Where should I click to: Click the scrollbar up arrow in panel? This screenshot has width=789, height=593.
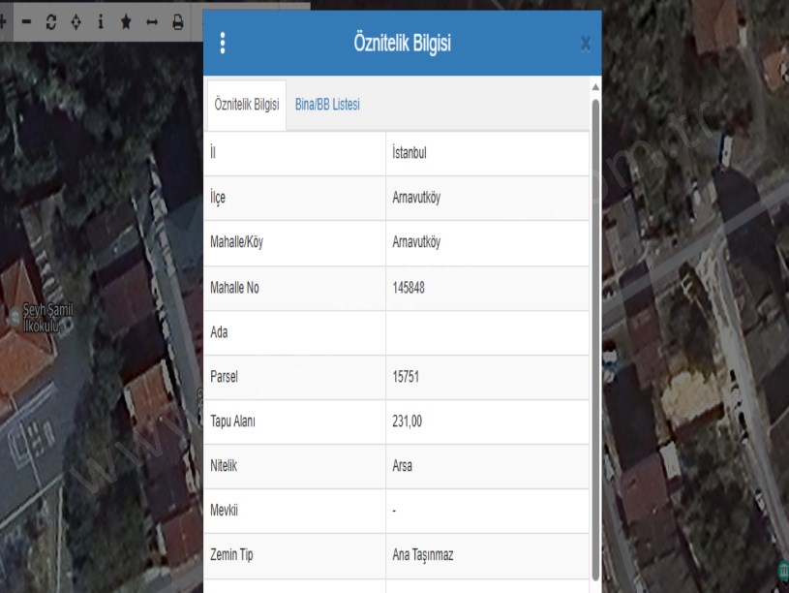[595, 87]
